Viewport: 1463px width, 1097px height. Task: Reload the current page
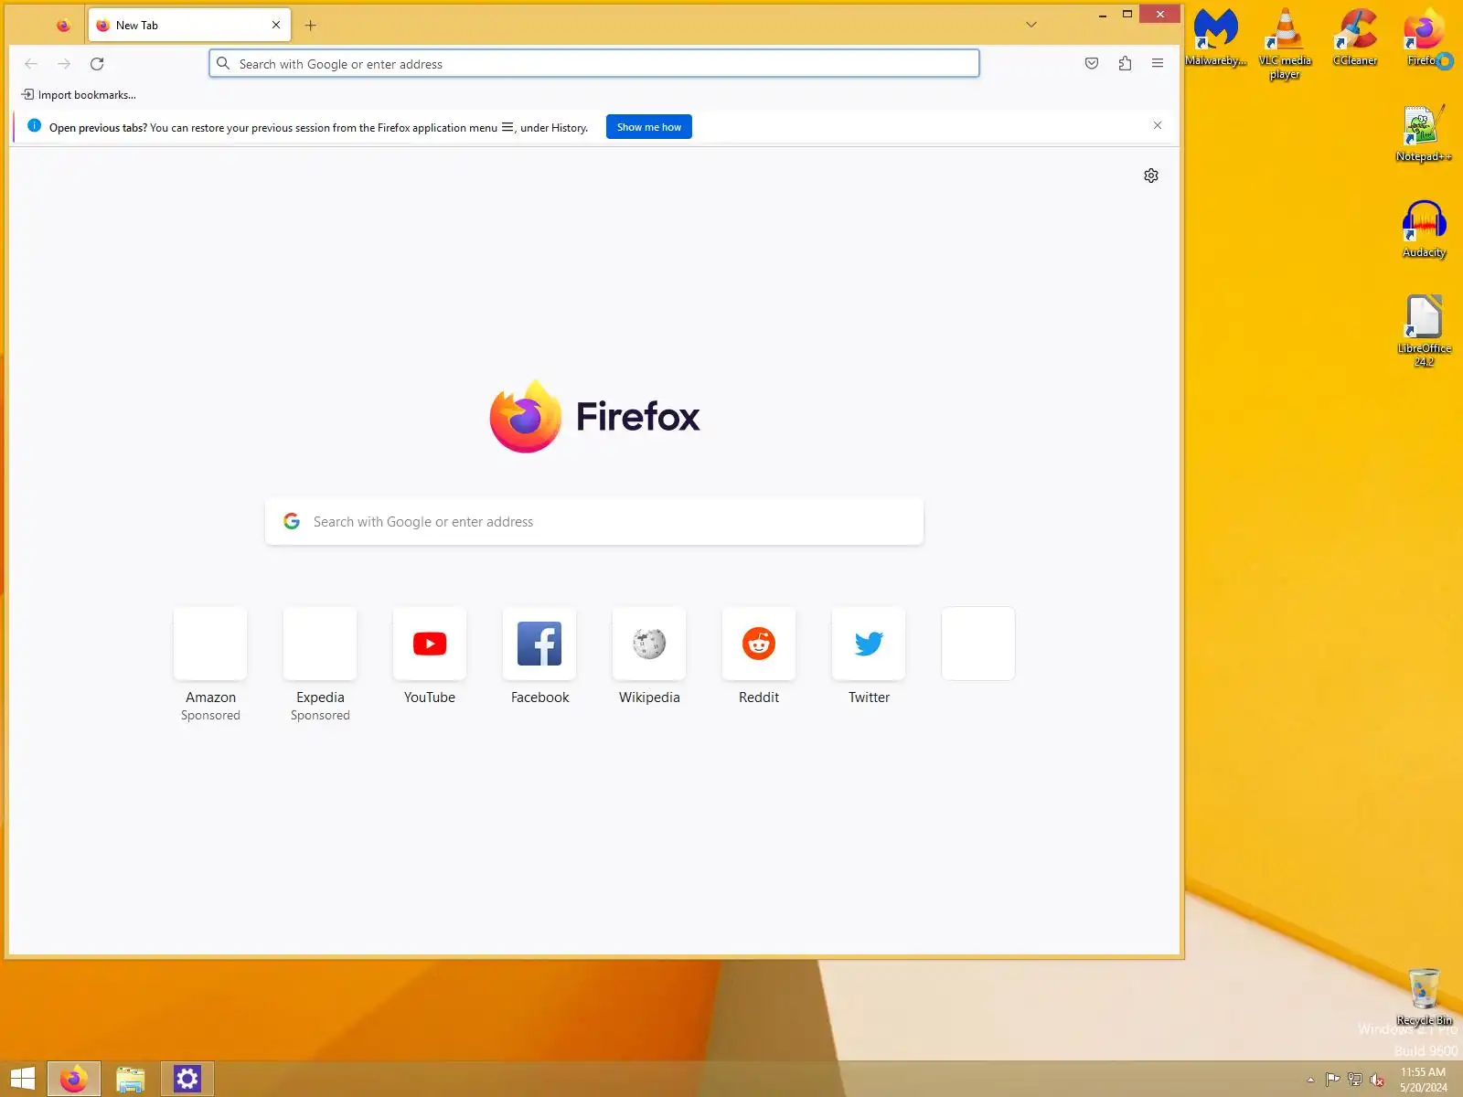pyautogui.click(x=97, y=64)
